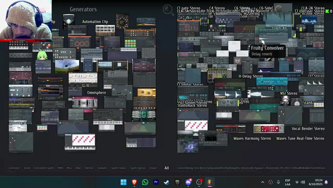Select the Automation Clip generator

95,22
